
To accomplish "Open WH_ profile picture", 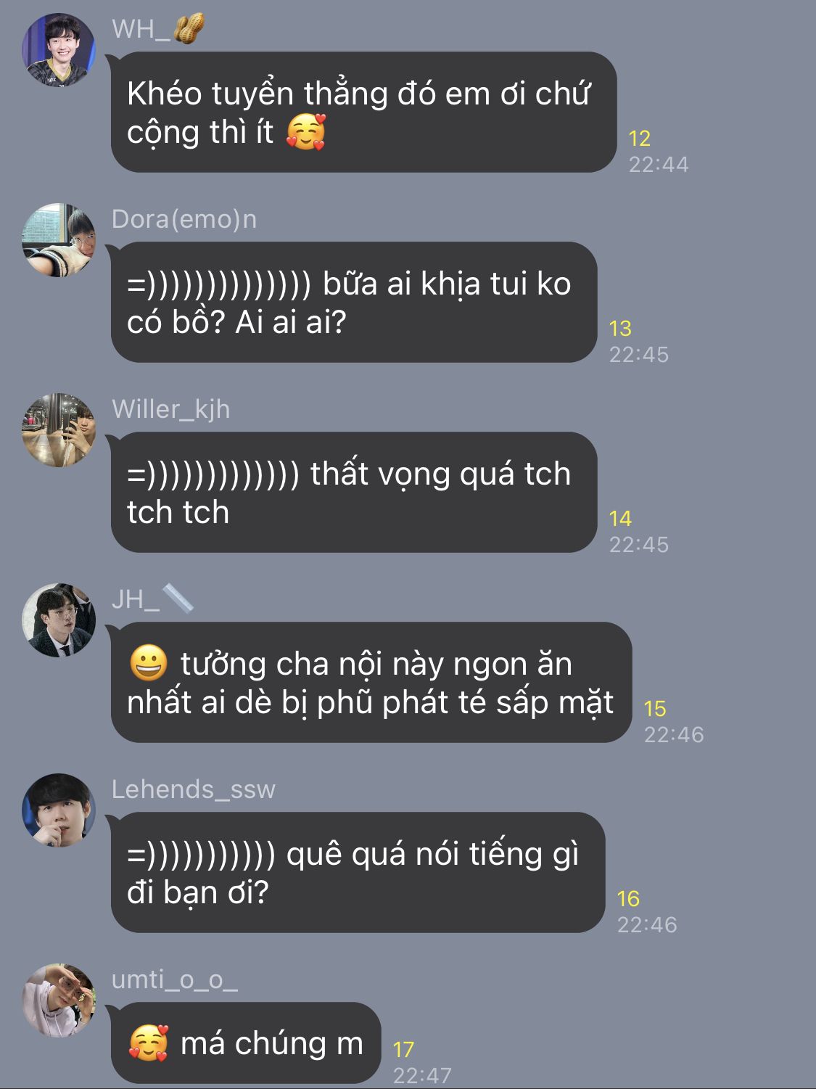I will pos(59,50).
